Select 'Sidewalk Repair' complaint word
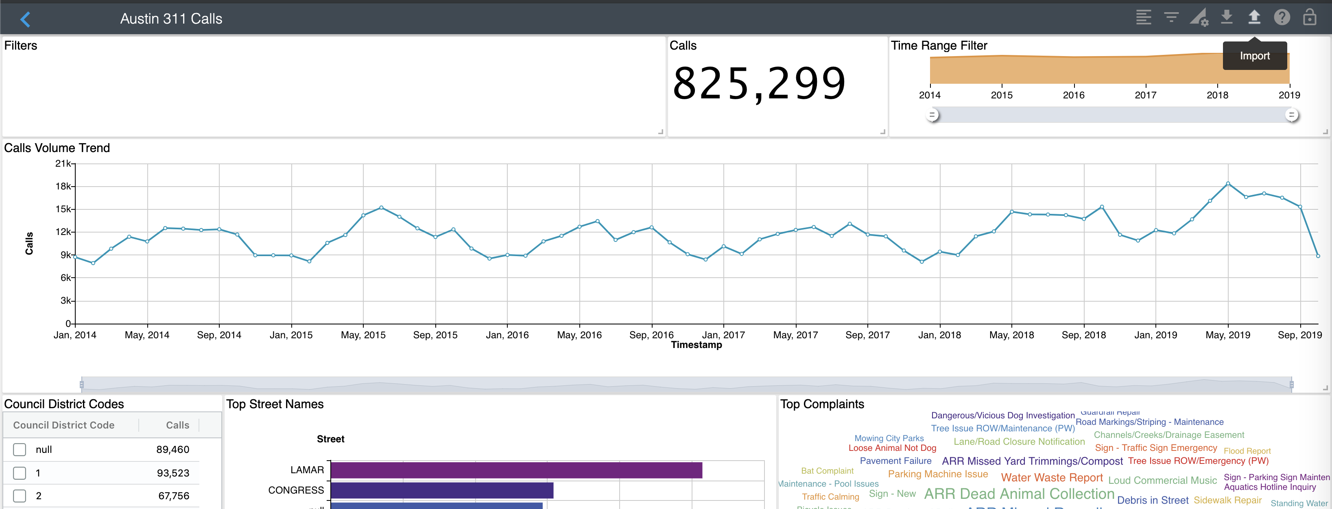The width and height of the screenshot is (1332, 509). tap(1227, 500)
